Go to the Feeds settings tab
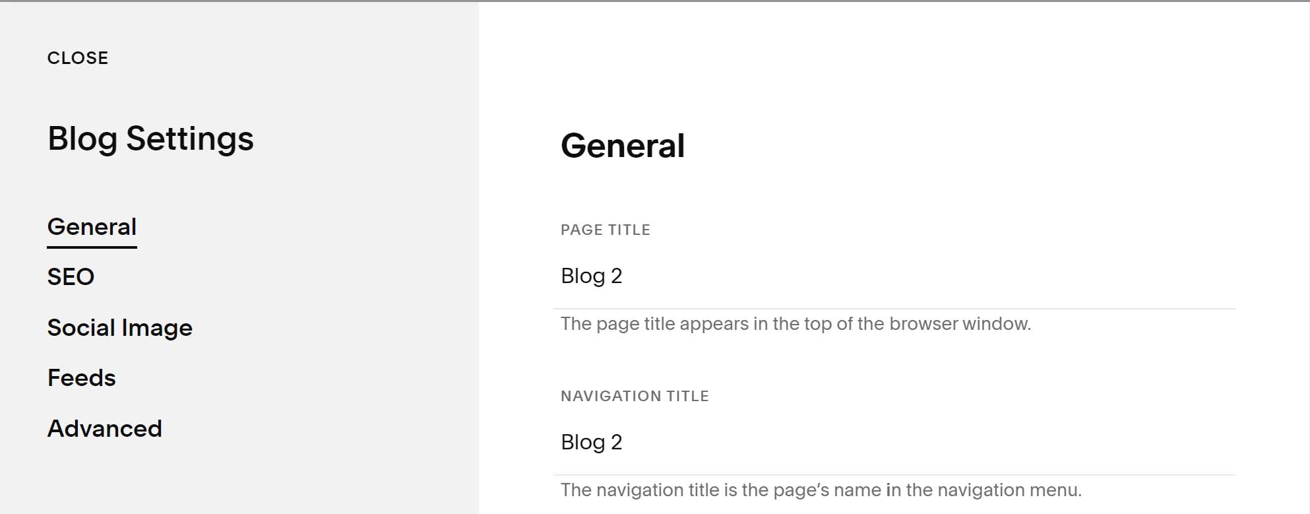The width and height of the screenshot is (1310, 514). pos(81,377)
